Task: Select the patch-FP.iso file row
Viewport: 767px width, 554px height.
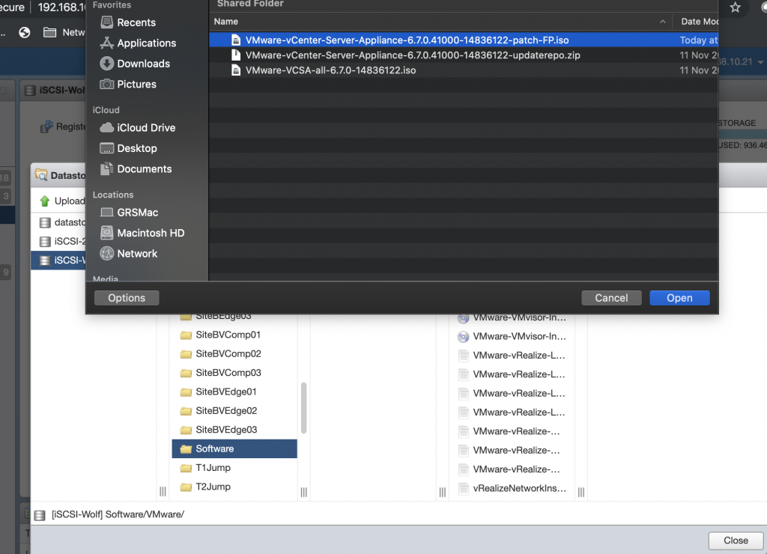Action: [x=463, y=40]
